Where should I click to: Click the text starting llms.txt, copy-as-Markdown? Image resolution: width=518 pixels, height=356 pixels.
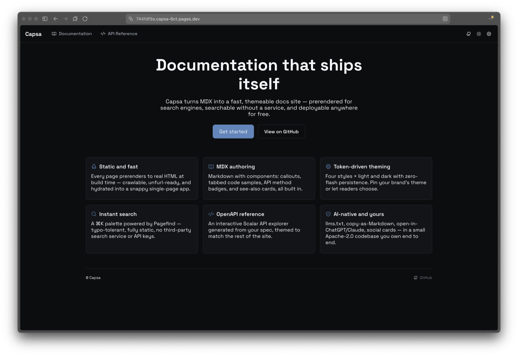tap(375, 233)
